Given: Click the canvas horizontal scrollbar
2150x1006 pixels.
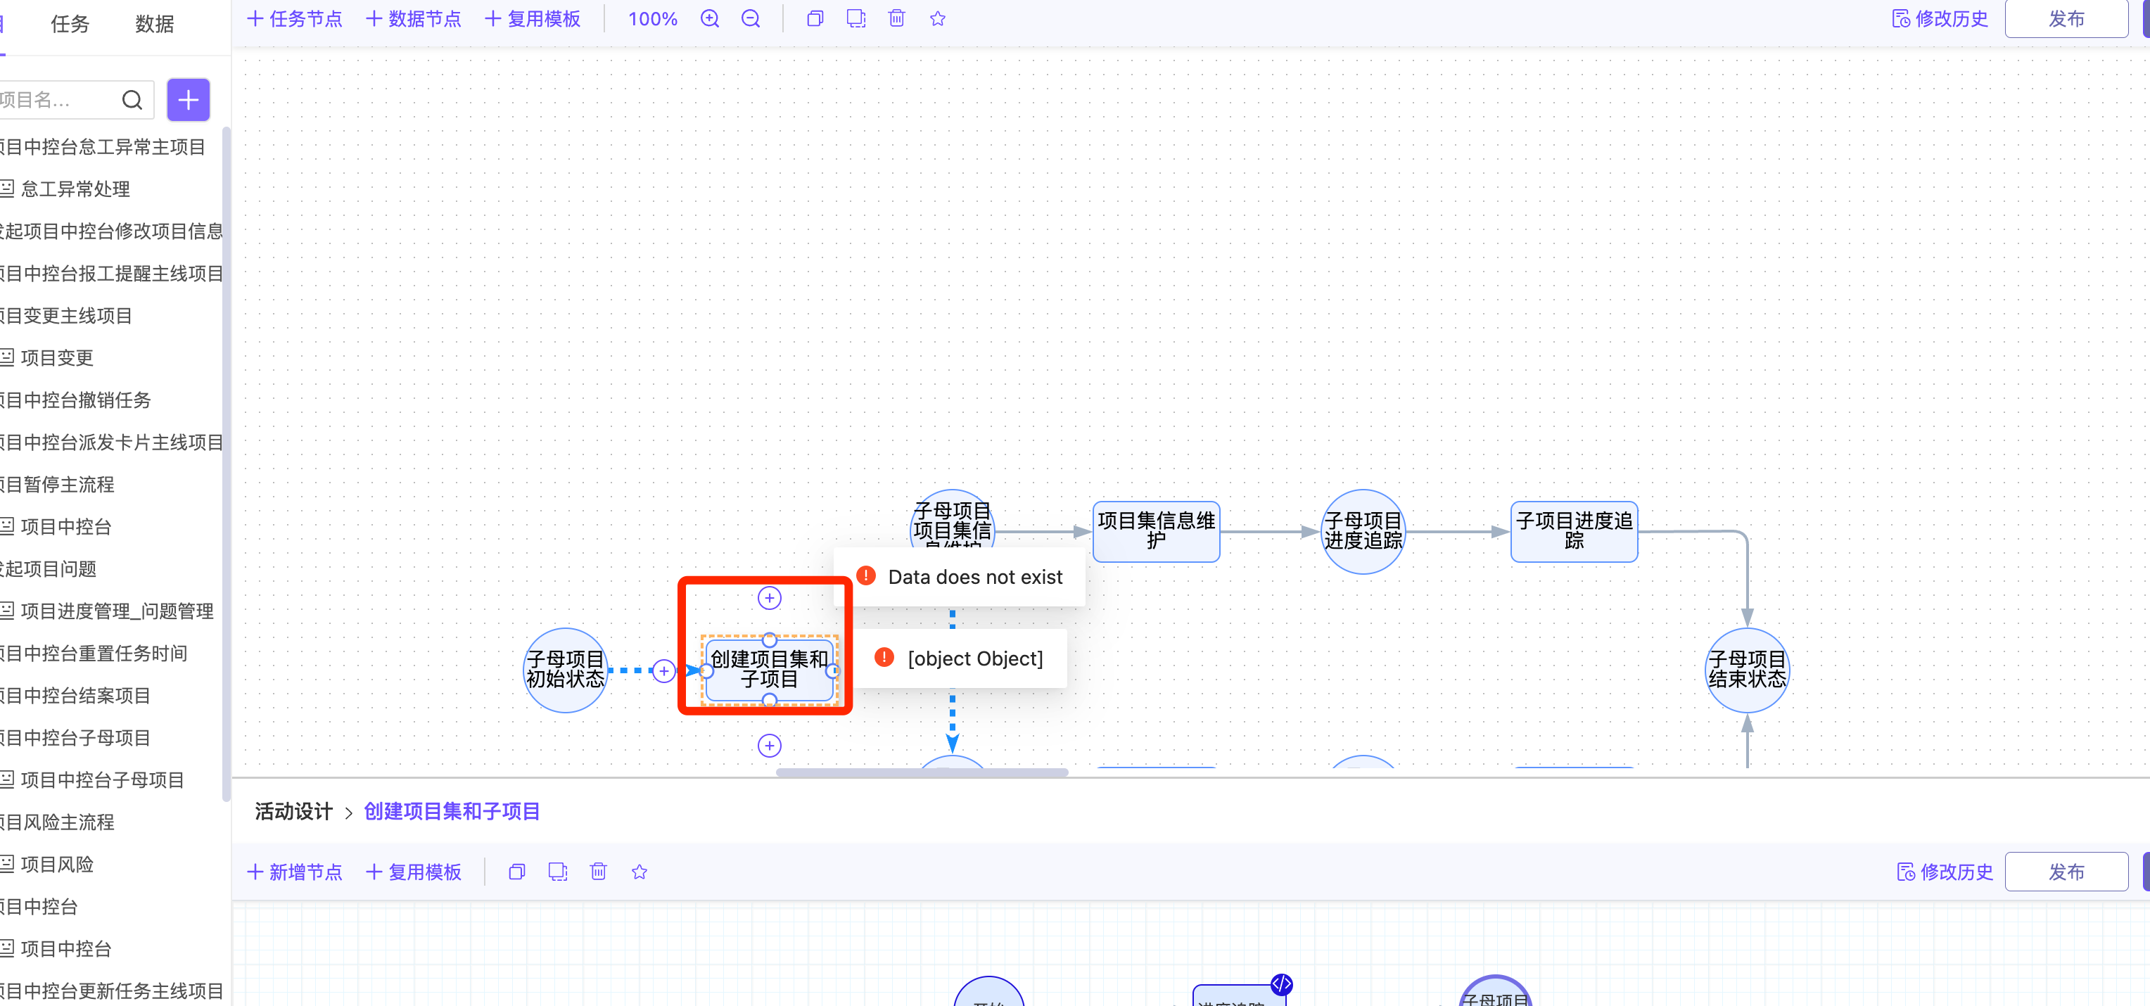Looking at the screenshot, I should [x=922, y=772].
